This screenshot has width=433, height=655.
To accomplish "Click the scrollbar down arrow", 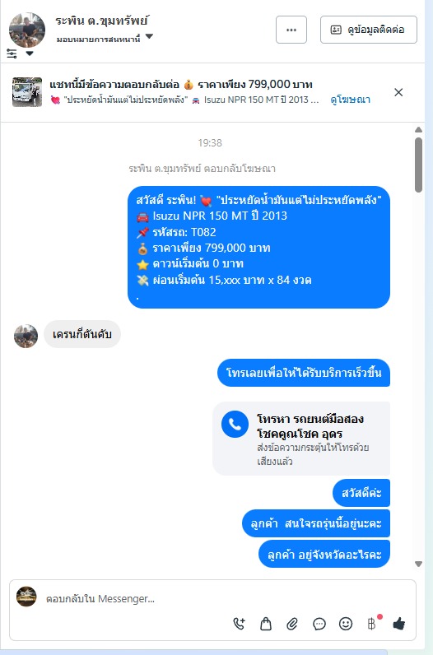I will tap(418, 564).
